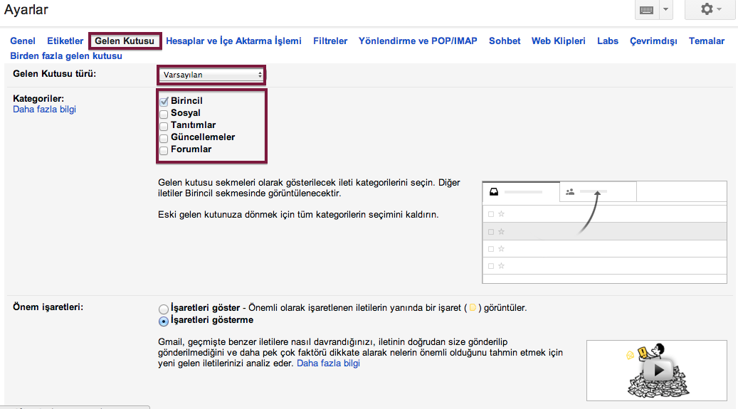Switch to the Sohbet tab
Screen dimensions: 738x409
[505, 41]
